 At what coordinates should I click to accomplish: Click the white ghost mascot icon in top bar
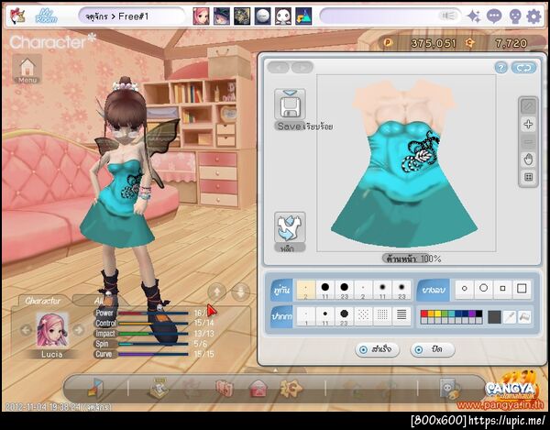(x=283, y=17)
